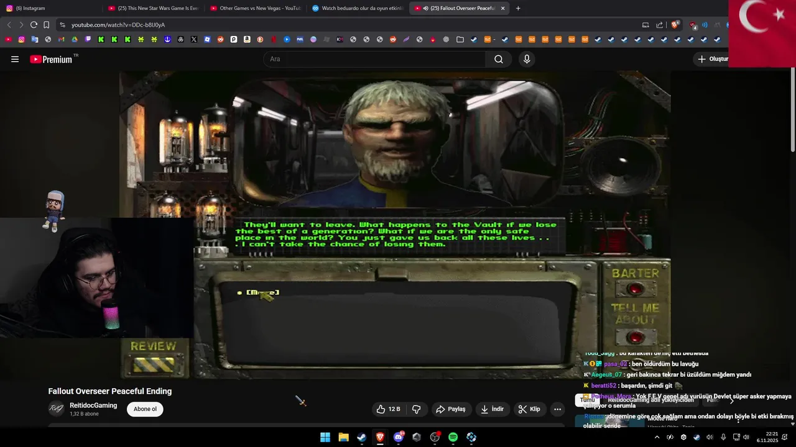Start voice search with microphone icon

(527, 59)
